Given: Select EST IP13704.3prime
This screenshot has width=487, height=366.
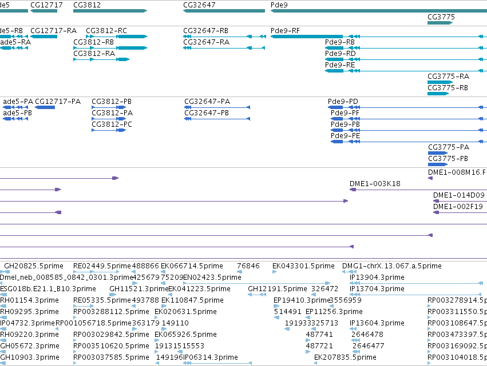Looking at the screenshot, I should point(377,289).
